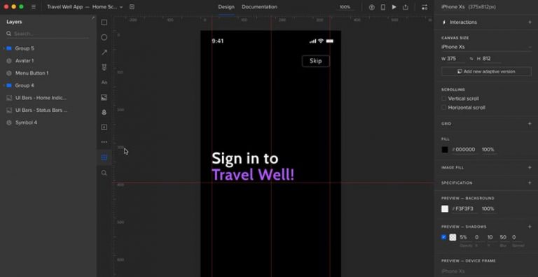Click the icon right of the project title
This screenshot has width=538, height=277.
click(132, 7)
